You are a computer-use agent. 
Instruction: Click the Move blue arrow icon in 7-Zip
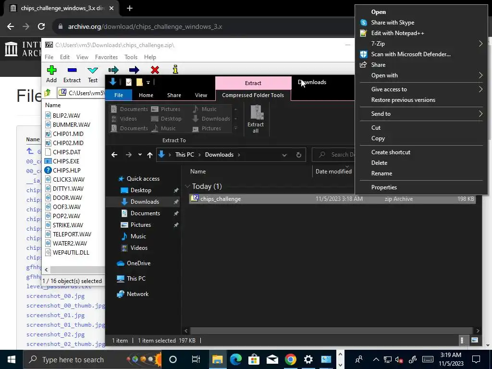(x=134, y=70)
